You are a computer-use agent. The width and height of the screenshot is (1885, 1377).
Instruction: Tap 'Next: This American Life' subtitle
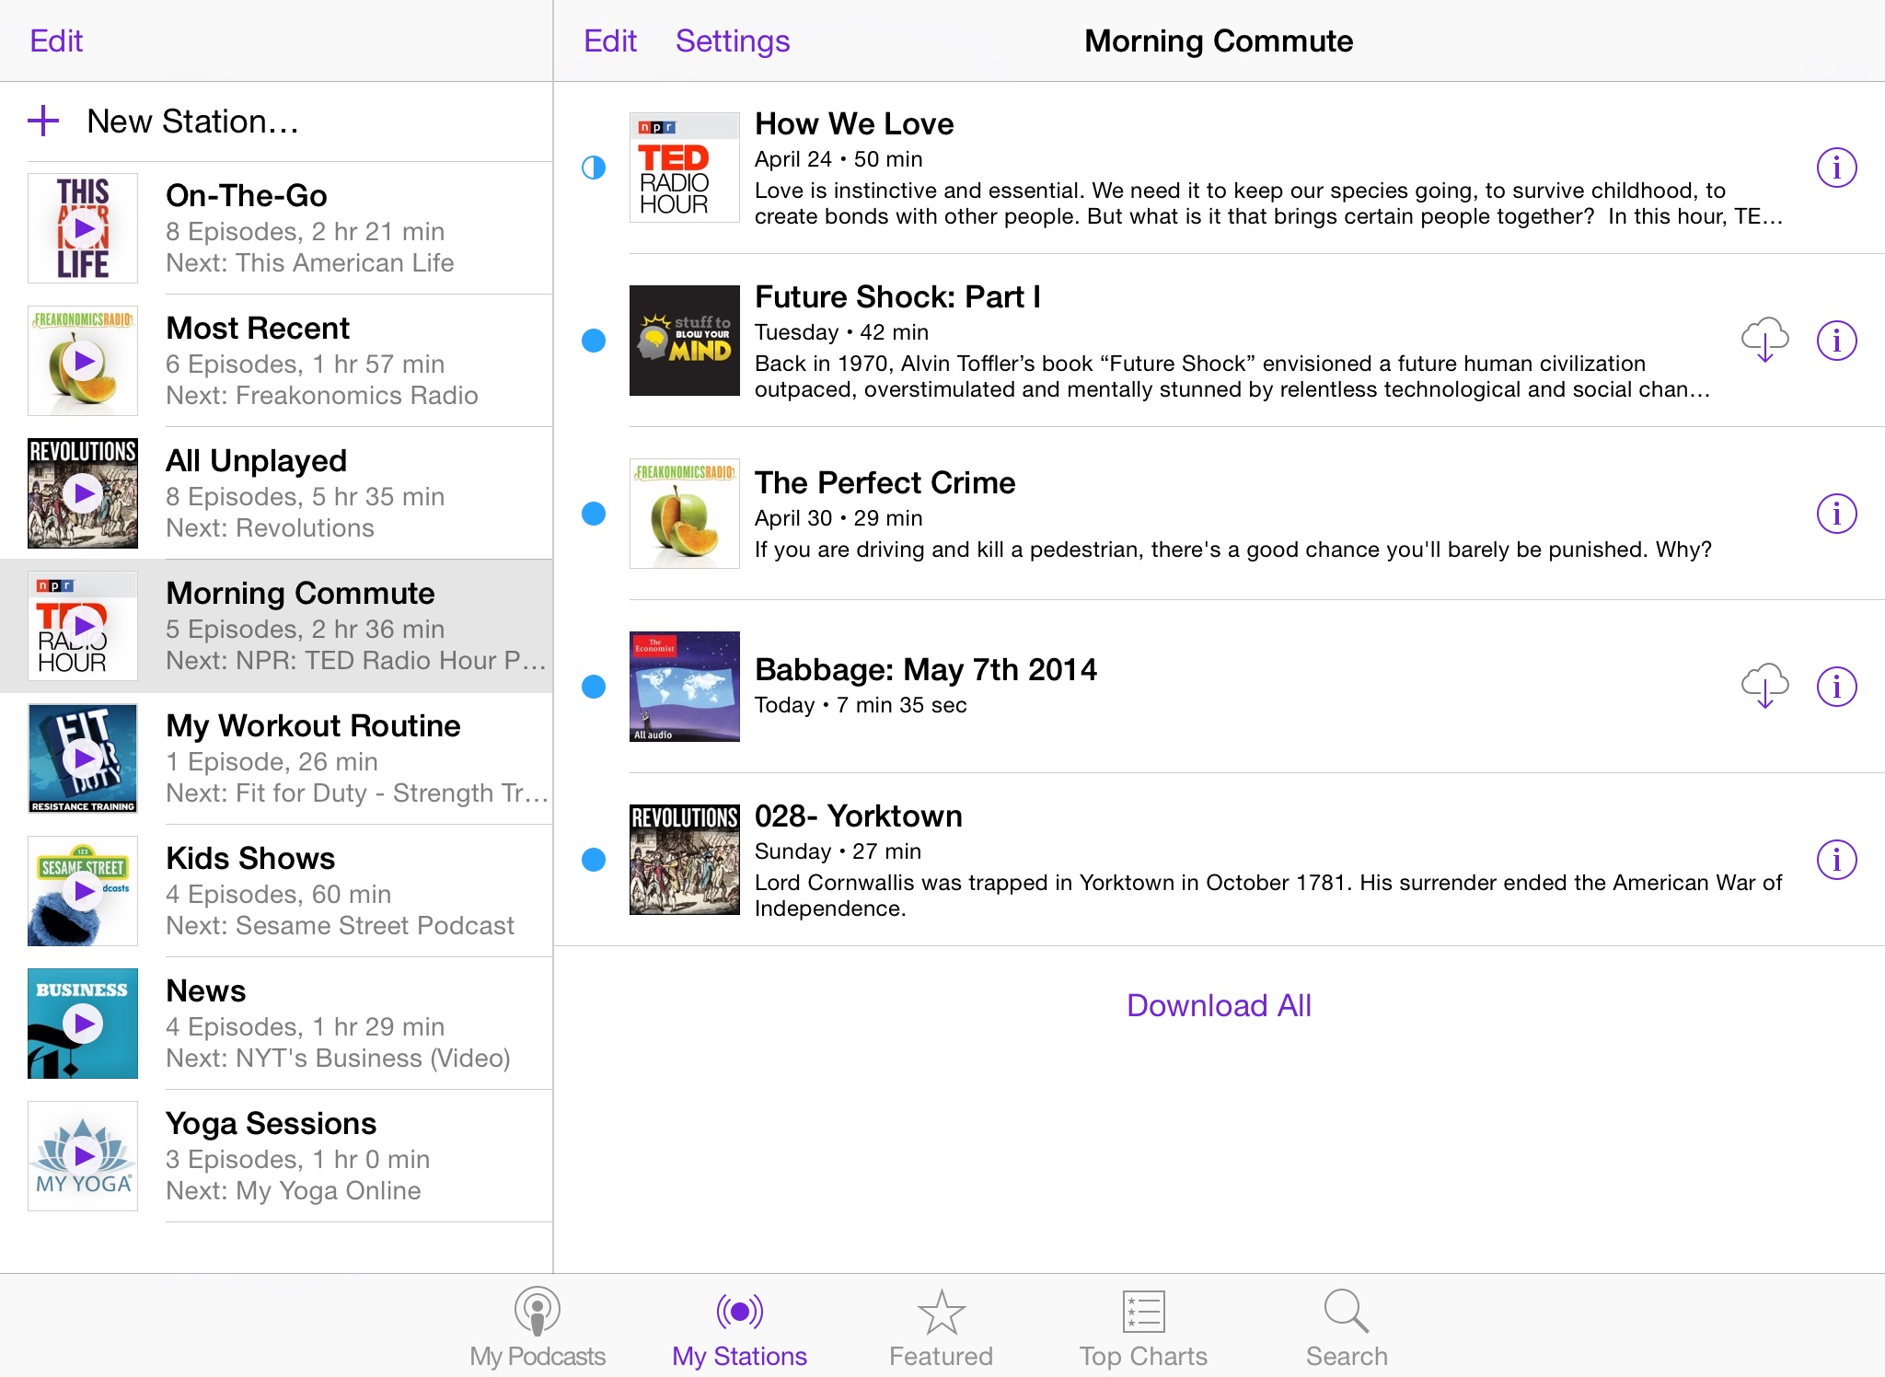309,263
